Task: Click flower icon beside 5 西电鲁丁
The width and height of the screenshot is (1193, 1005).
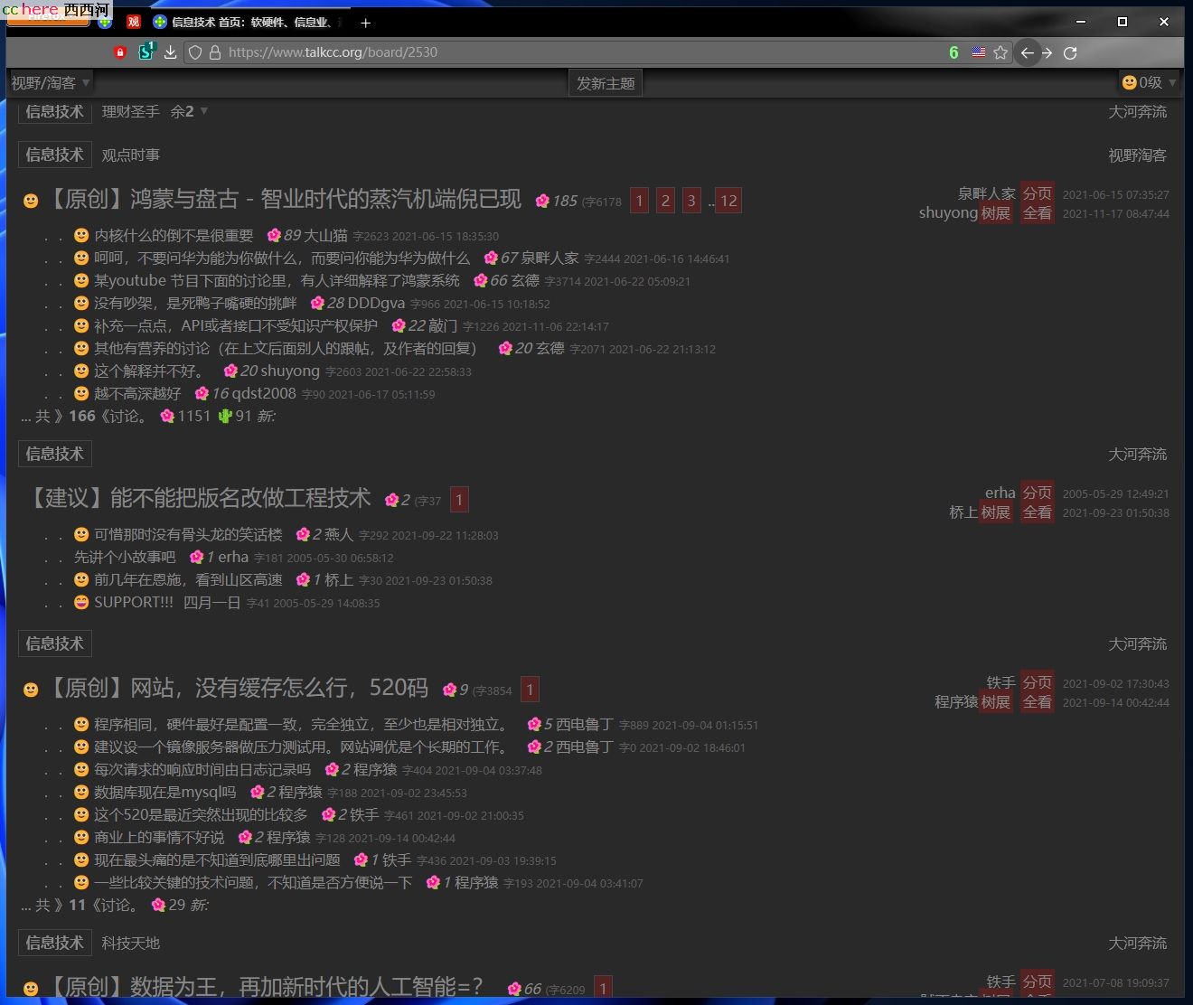Action: coord(534,724)
